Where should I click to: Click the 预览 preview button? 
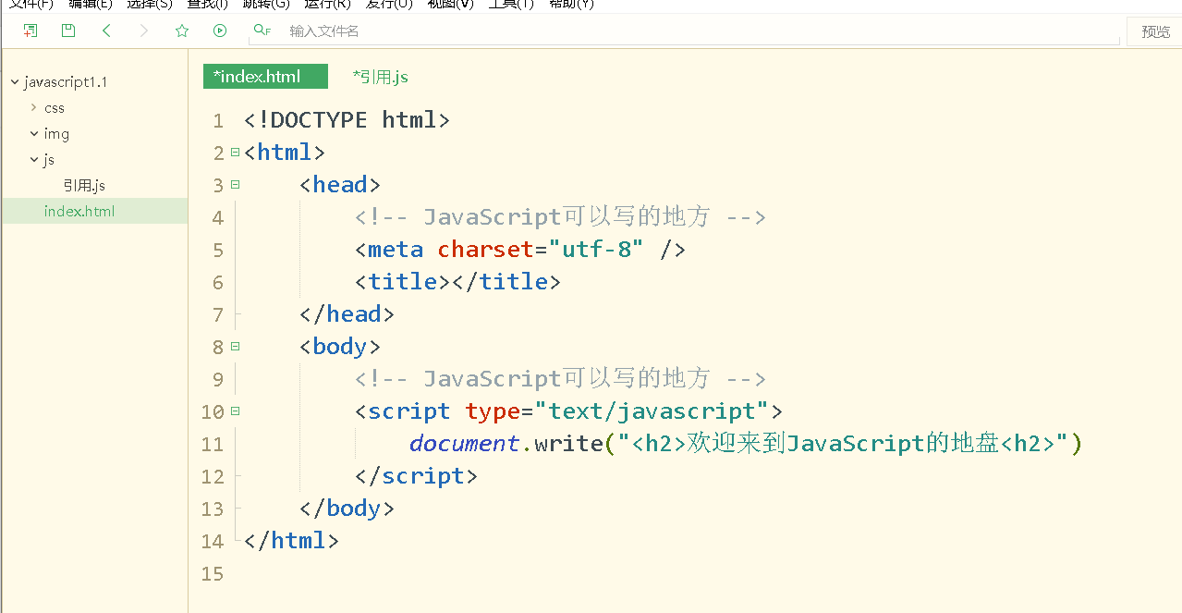[1155, 31]
